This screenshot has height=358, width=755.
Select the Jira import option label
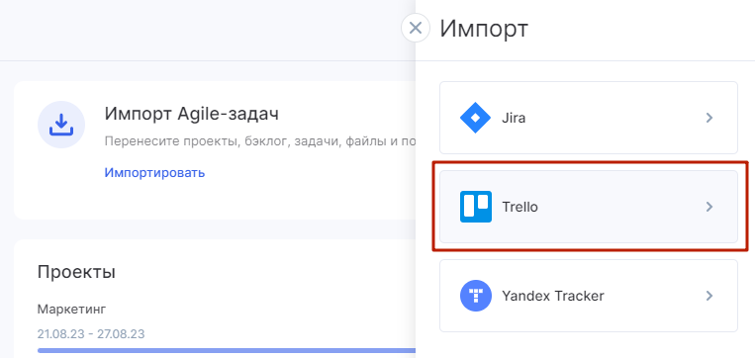[514, 118]
